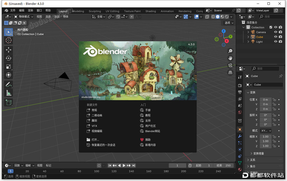Expand the Cube tree item
The height and width of the screenshot is (181, 287).
248,37
